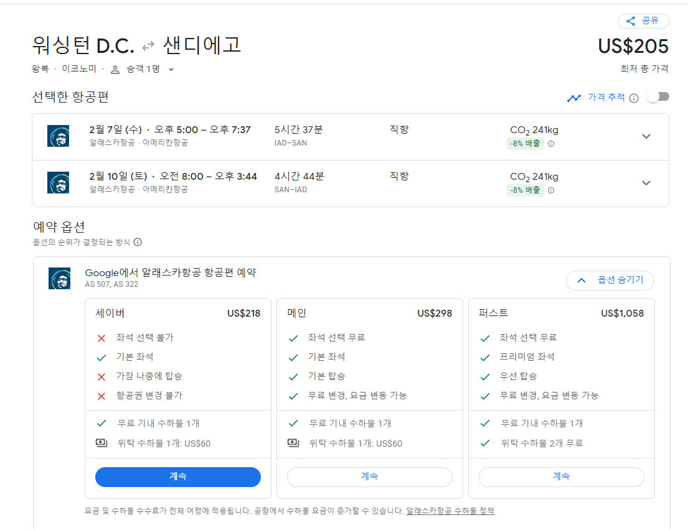Click green check beside 프리미엄 좌석

485,357
